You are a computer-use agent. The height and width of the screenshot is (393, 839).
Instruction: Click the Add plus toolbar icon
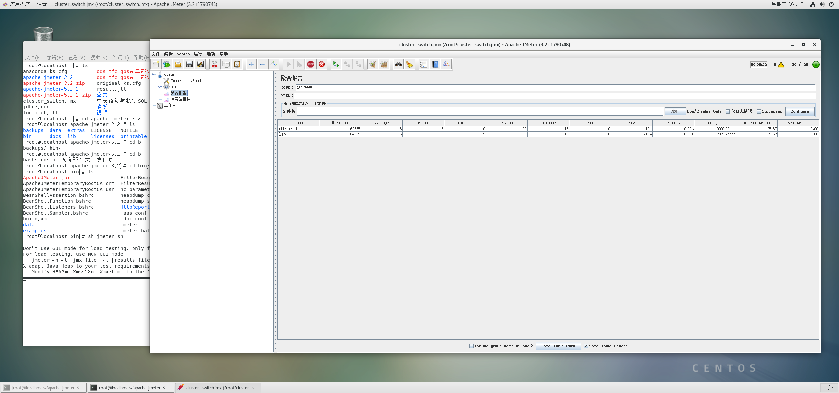[251, 65]
